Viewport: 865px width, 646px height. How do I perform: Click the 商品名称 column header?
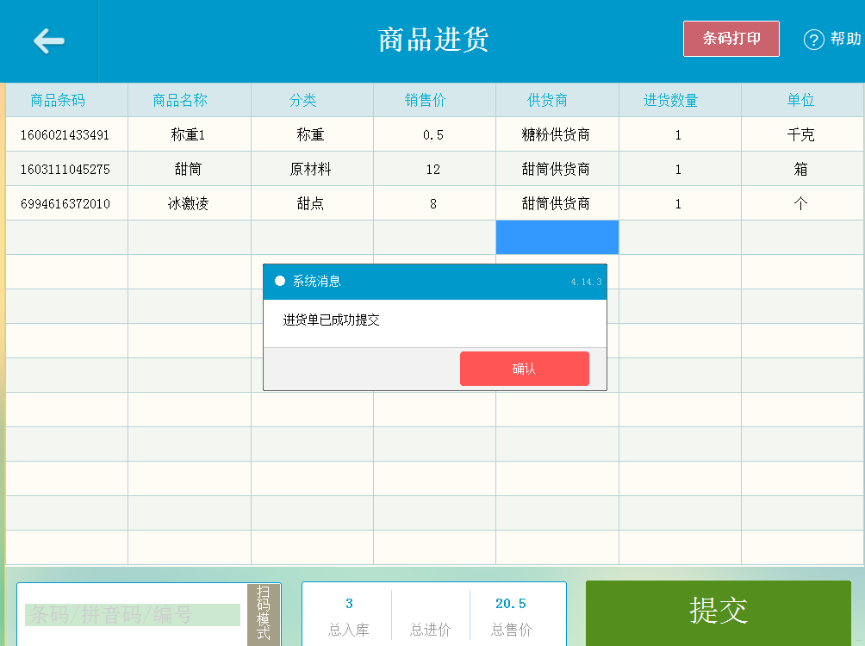click(180, 100)
